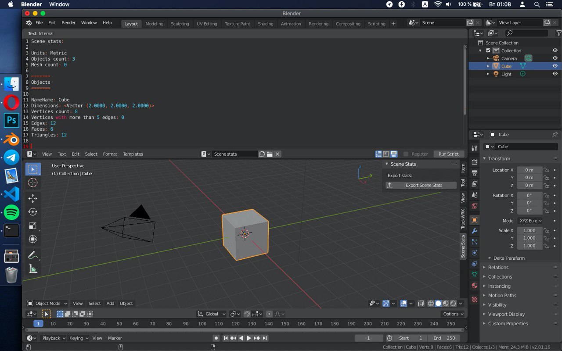The height and width of the screenshot is (351, 562).
Task: Open the Keying dropdown in timeline
Action: (79, 338)
